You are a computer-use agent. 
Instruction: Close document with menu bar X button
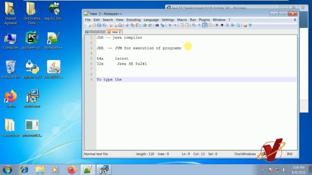pos(295,19)
